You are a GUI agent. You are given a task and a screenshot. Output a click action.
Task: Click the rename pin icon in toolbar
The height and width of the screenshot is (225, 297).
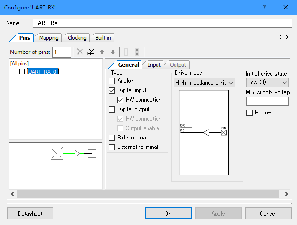tap(91, 52)
